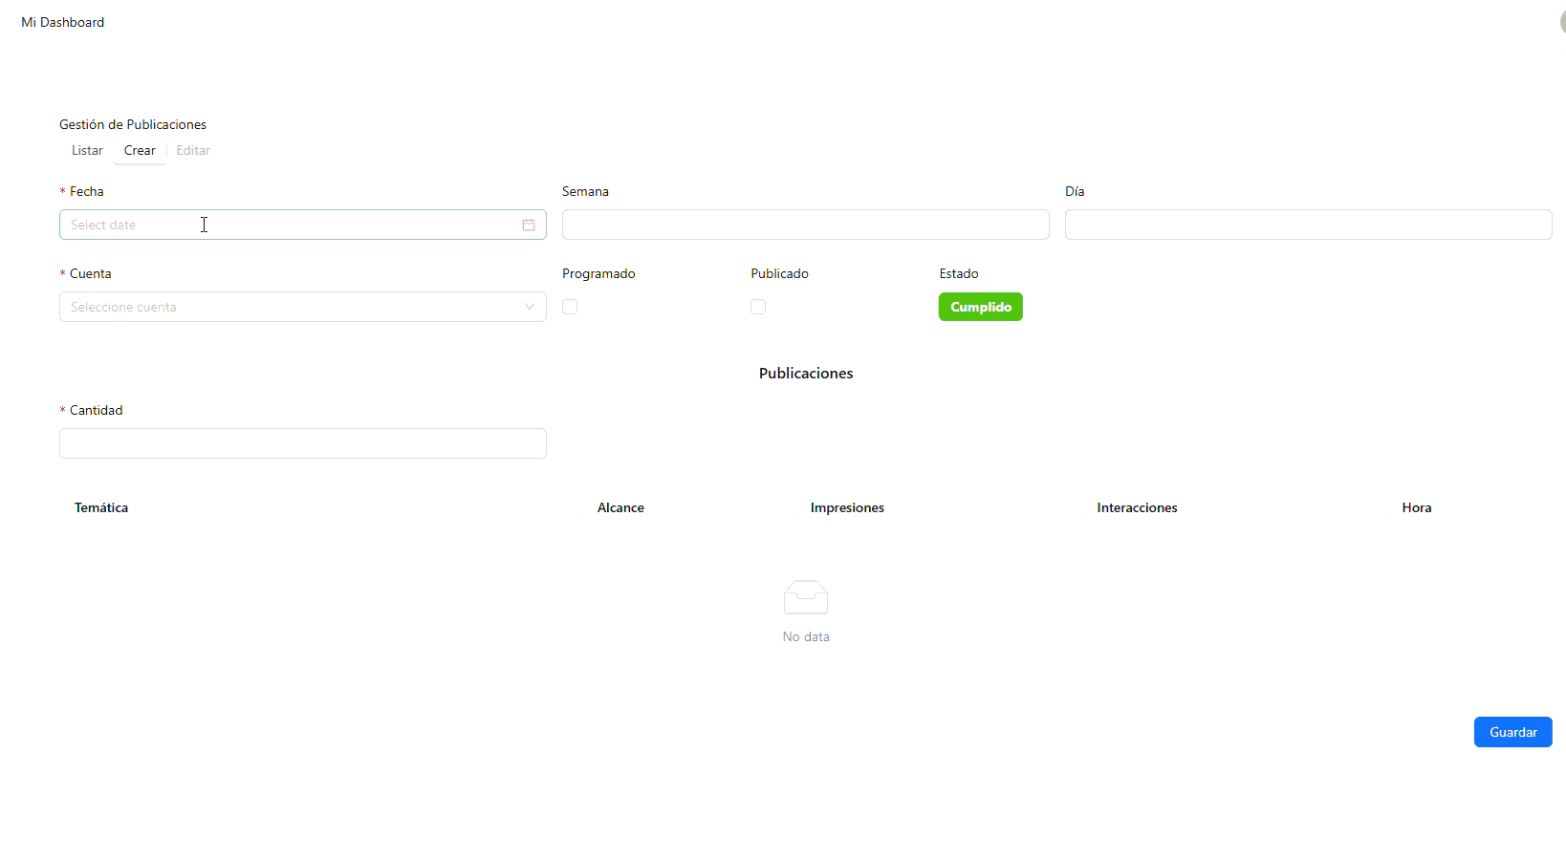Click the user avatar at top right
This screenshot has width=1566, height=860.
click(x=1562, y=21)
